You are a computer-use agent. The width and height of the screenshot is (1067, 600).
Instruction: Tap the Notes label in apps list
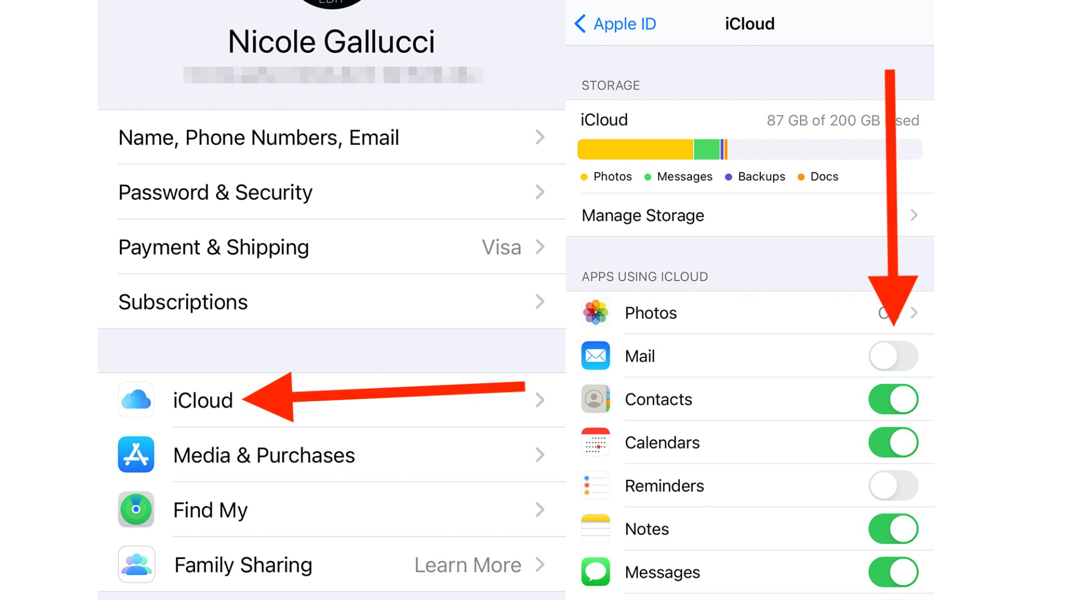(x=647, y=529)
